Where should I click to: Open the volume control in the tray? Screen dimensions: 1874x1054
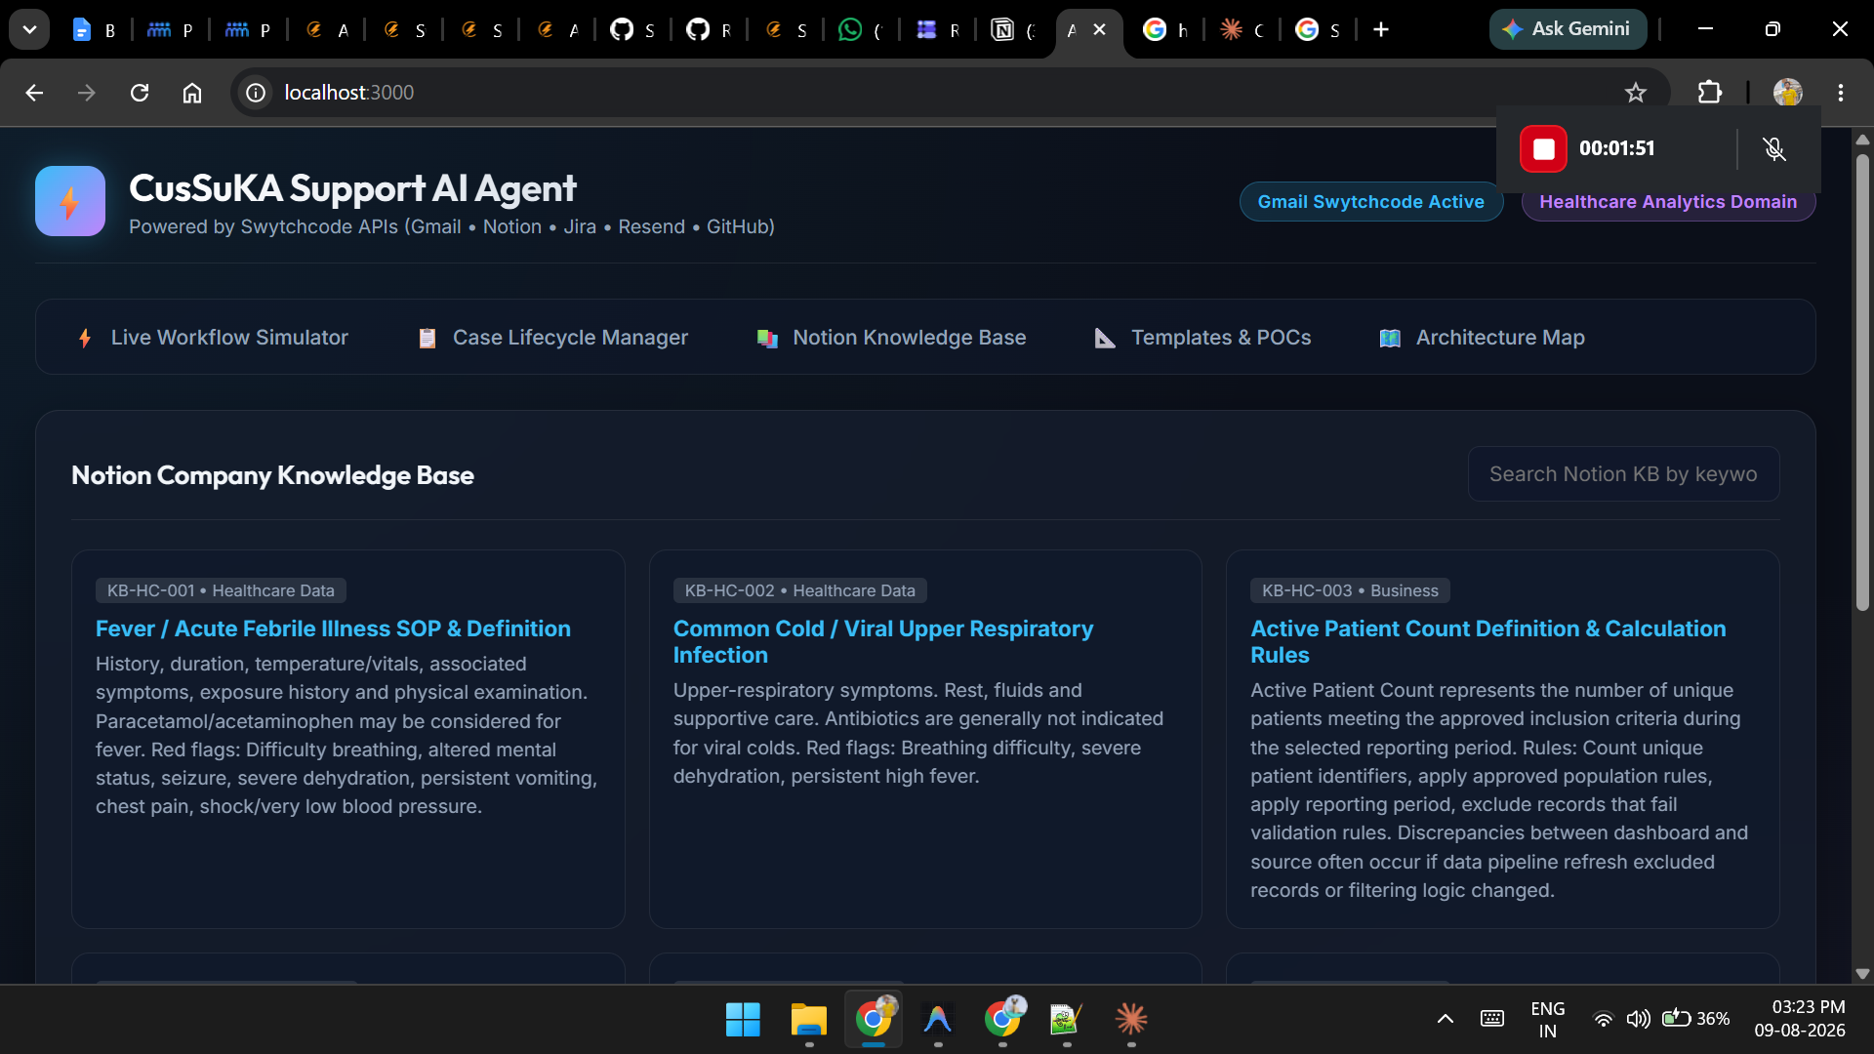point(1638,1019)
